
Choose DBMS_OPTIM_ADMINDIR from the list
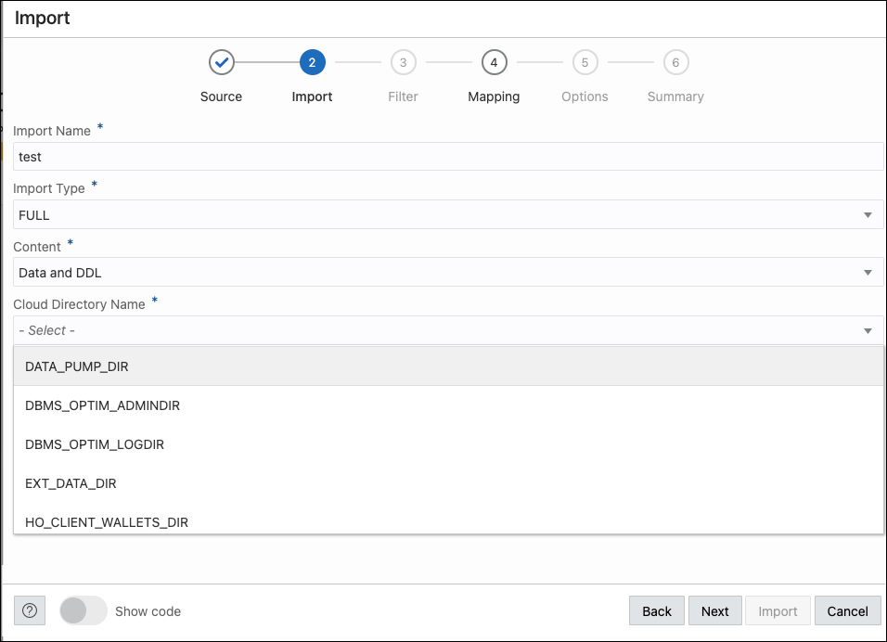pyautogui.click(x=448, y=405)
